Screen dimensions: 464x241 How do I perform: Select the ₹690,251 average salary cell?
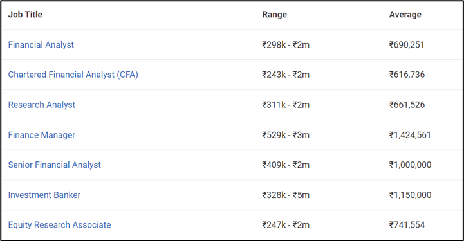pyautogui.click(x=407, y=45)
